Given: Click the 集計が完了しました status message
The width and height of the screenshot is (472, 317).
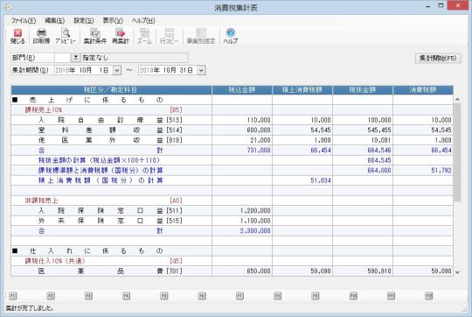Looking at the screenshot, I should coord(29,308).
